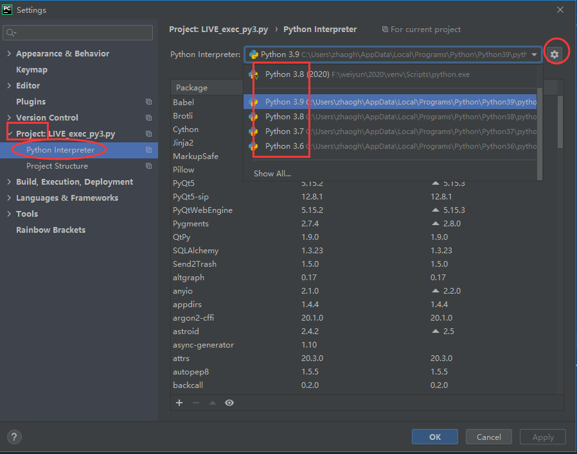Screen dimensions: 577x454
Task: Click the upgrade arrow beside Pygments 2.8.0
Action: (436, 223)
